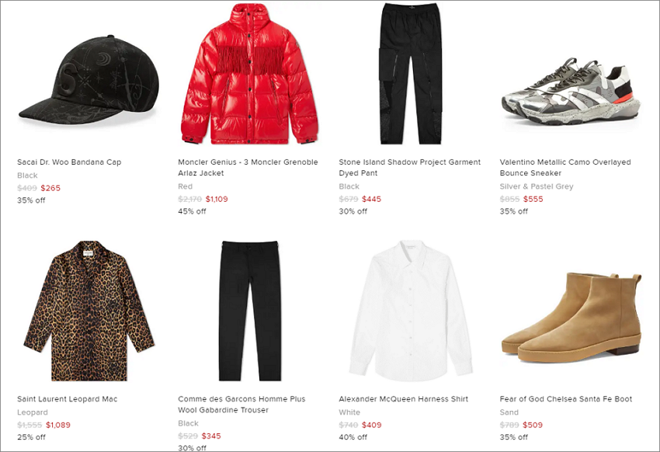Select the Saint Laurent leopard coat image
The height and width of the screenshot is (452, 660).
89,311
